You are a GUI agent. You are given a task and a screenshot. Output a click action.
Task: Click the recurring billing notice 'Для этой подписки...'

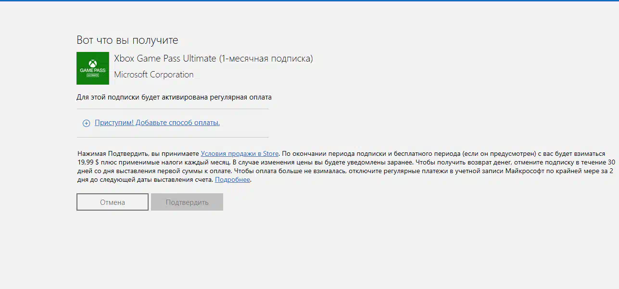[174, 97]
